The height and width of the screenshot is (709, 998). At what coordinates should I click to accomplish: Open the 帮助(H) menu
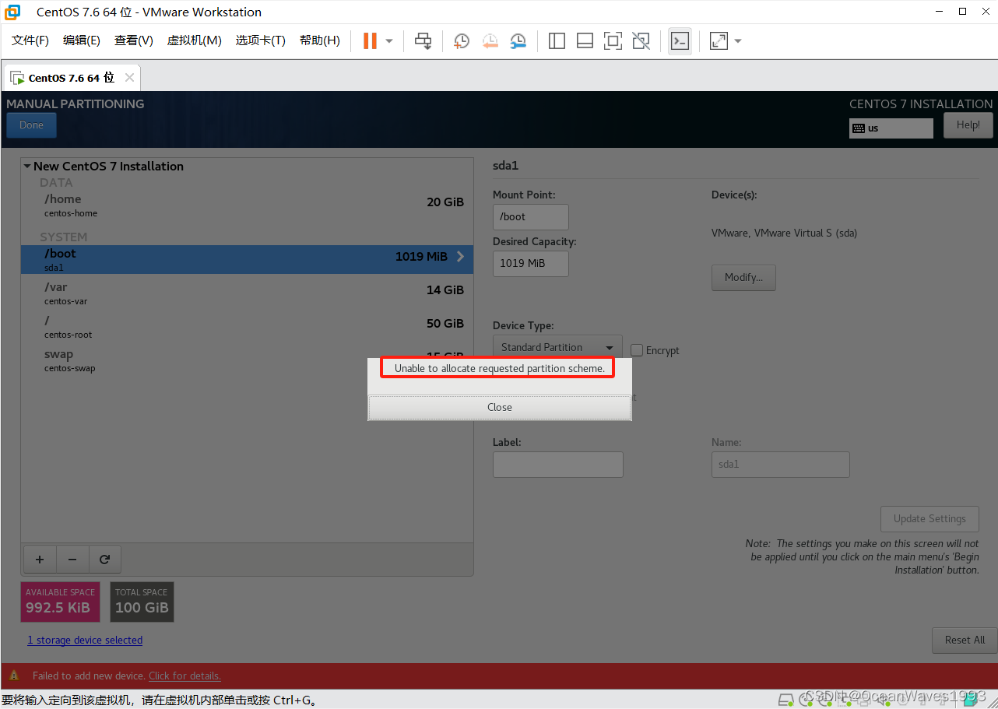(320, 40)
